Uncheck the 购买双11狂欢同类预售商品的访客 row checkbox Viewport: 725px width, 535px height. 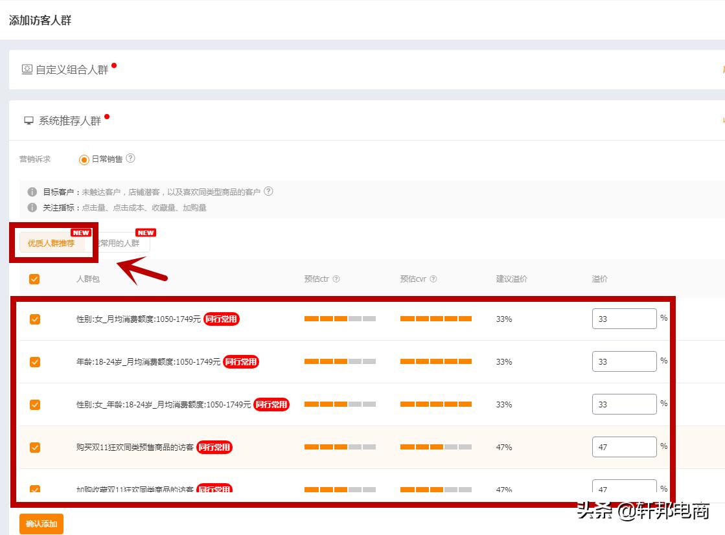35,447
